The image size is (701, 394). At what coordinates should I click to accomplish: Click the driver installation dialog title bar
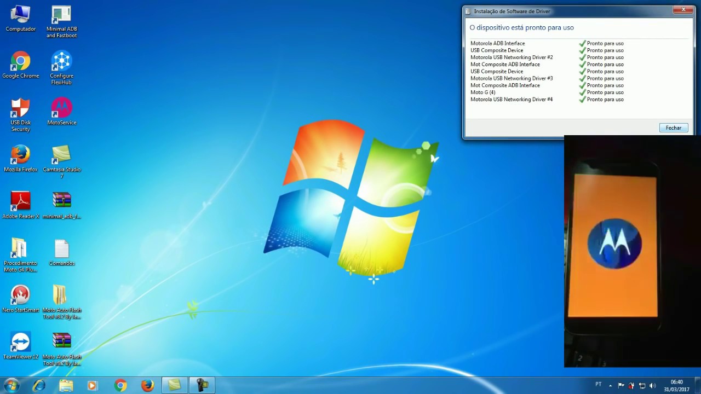pyautogui.click(x=567, y=11)
